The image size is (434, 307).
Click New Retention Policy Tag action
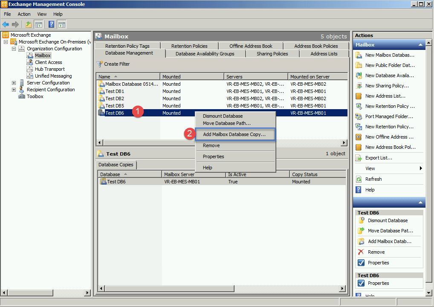[390, 106]
